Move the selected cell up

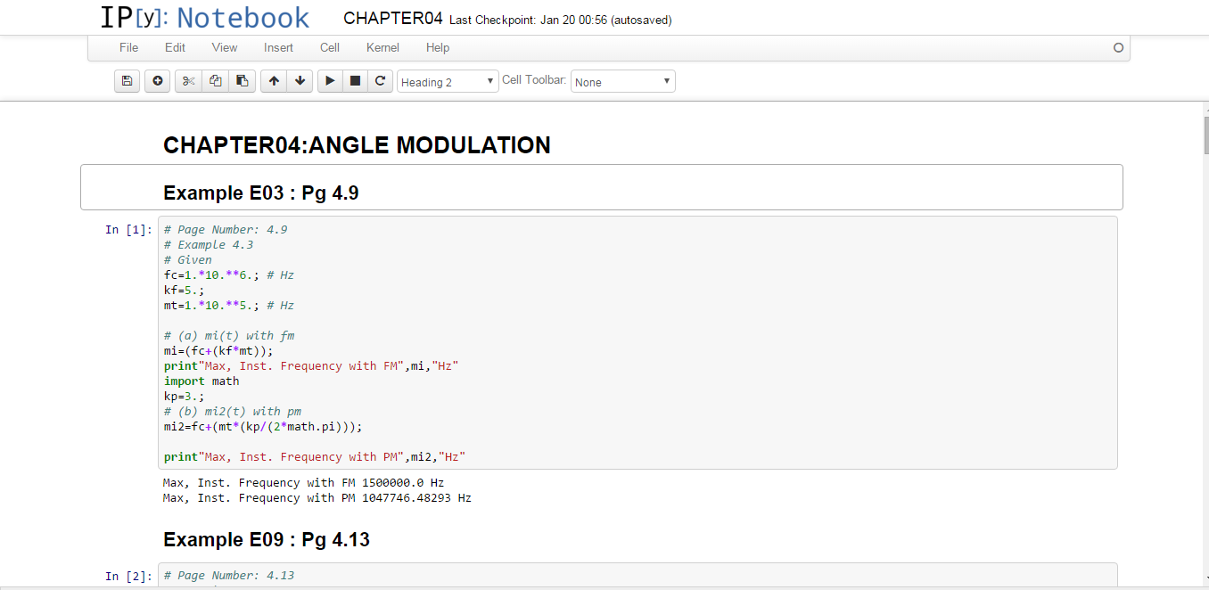[274, 81]
